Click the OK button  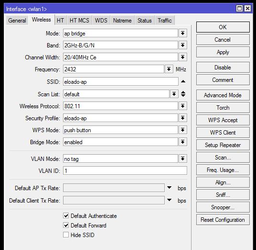point(223,27)
